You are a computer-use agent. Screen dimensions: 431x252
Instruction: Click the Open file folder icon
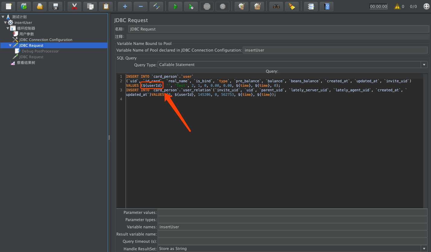[x=40, y=6]
